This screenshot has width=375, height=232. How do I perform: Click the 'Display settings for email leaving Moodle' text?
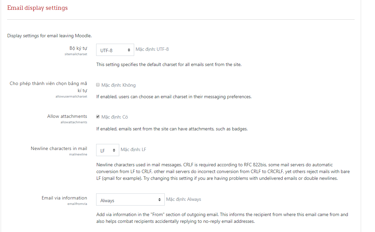click(49, 36)
